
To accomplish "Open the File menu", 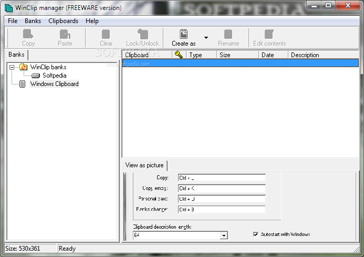I will click(13, 21).
